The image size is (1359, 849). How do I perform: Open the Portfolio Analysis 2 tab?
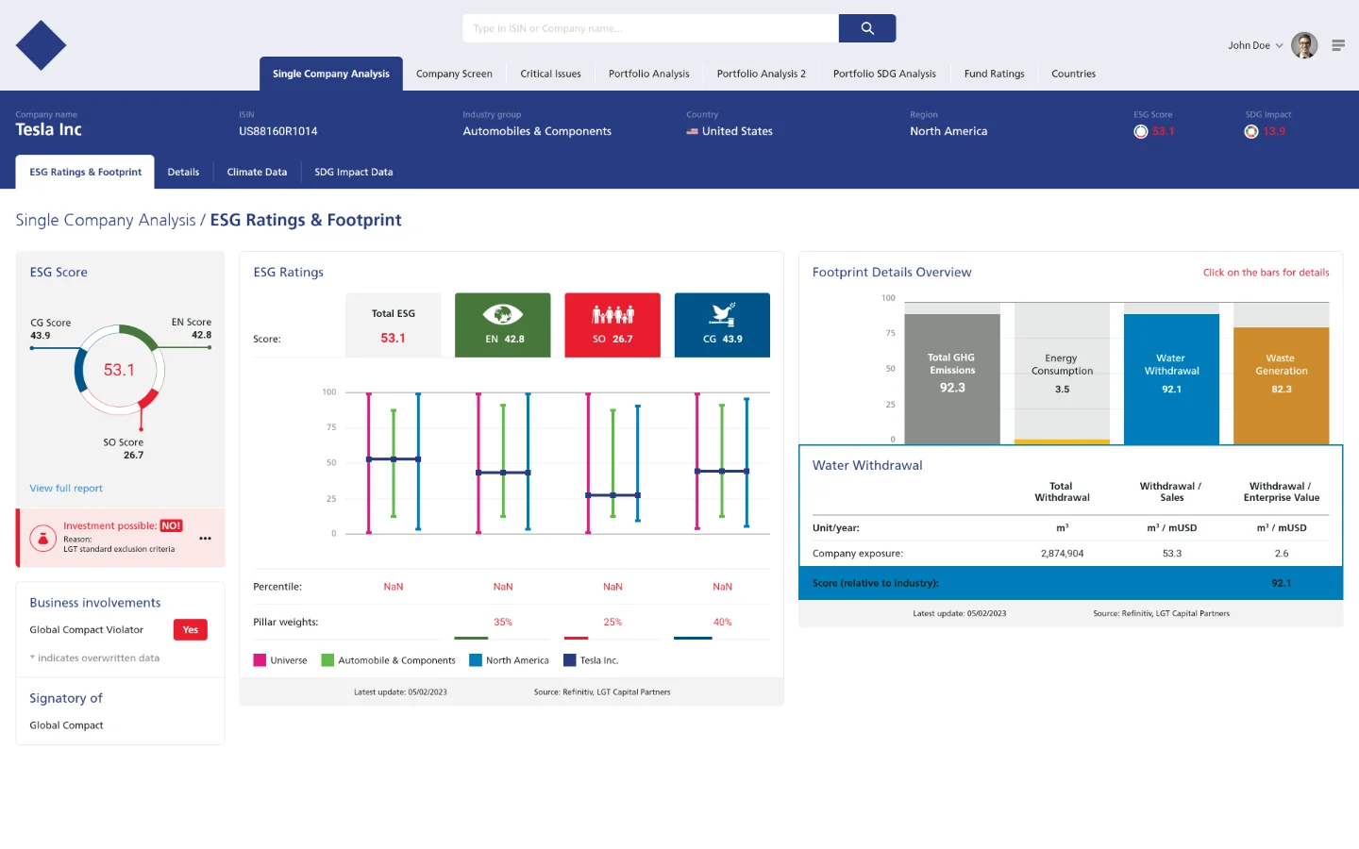coord(762,74)
